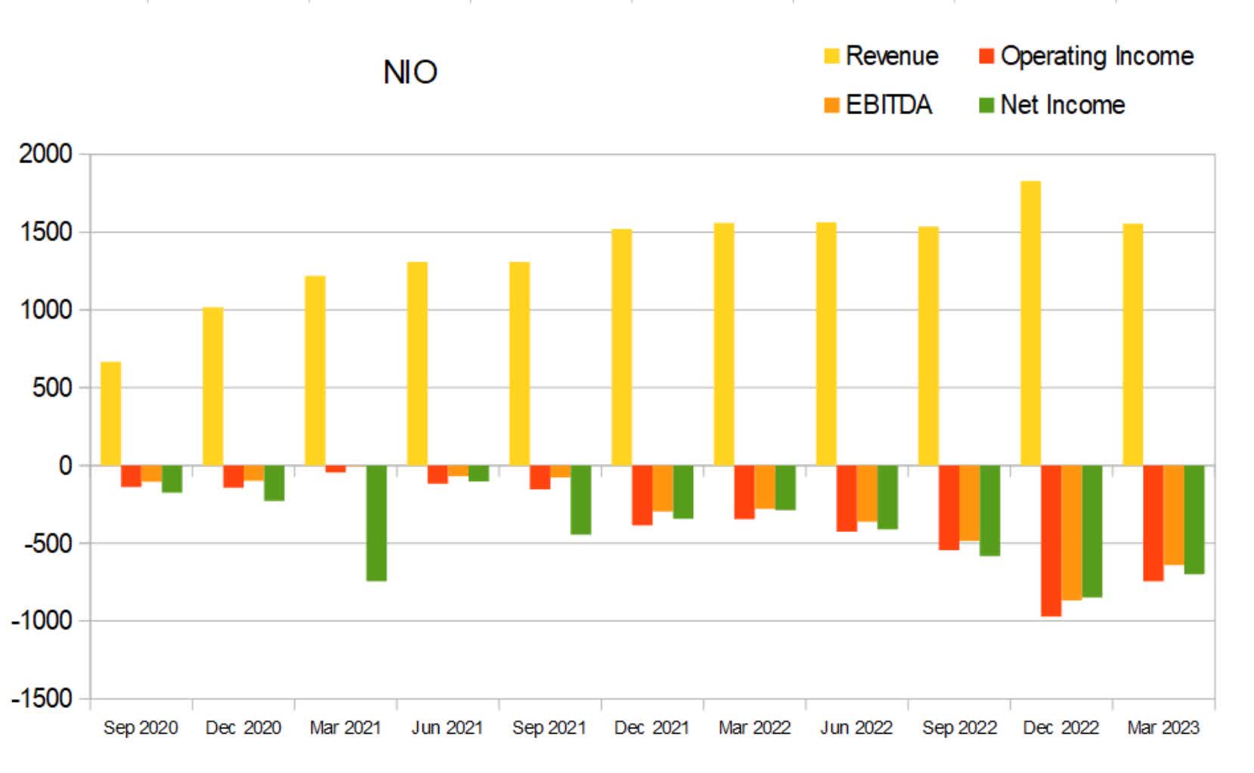Click the NIO chart title
This screenshot has width=1254, height=773.
tap(410, 73)
